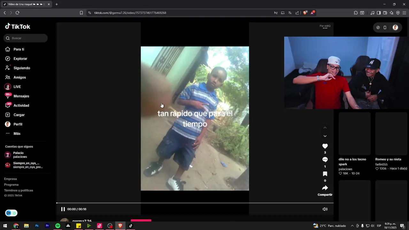Focus the Buscar search field
Screen dimensions: 409x230
26,38
